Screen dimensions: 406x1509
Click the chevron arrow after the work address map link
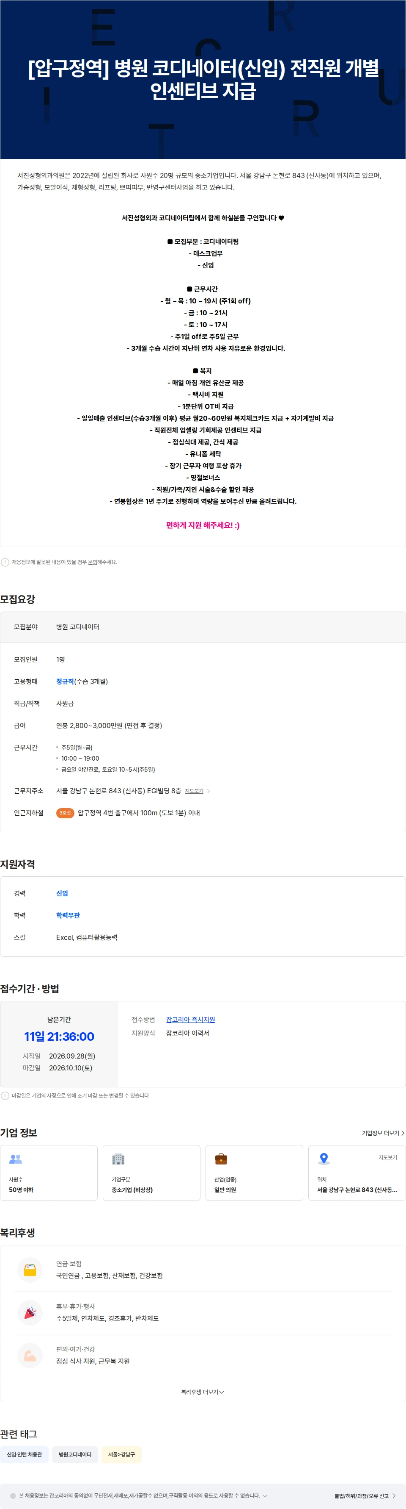tap(208, 791)
